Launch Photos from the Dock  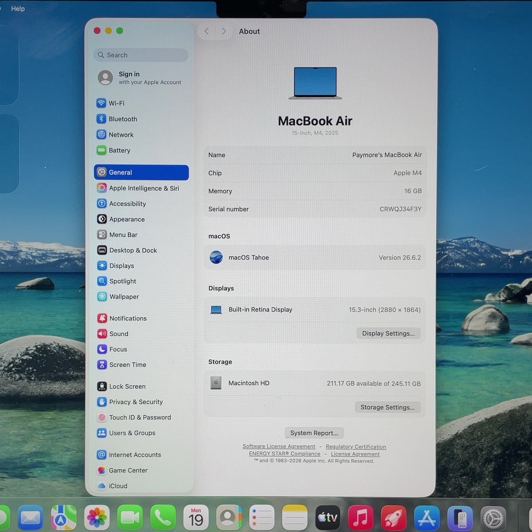97,517
